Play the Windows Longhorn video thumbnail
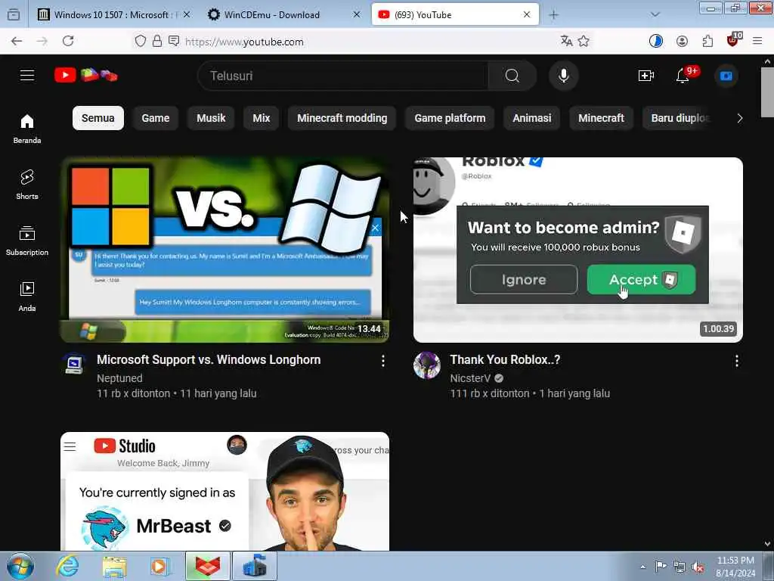774x581 pixels. click(x=224, y=250)
